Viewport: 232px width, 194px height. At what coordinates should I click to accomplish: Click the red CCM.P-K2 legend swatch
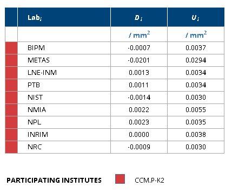(x=120, y=179)
